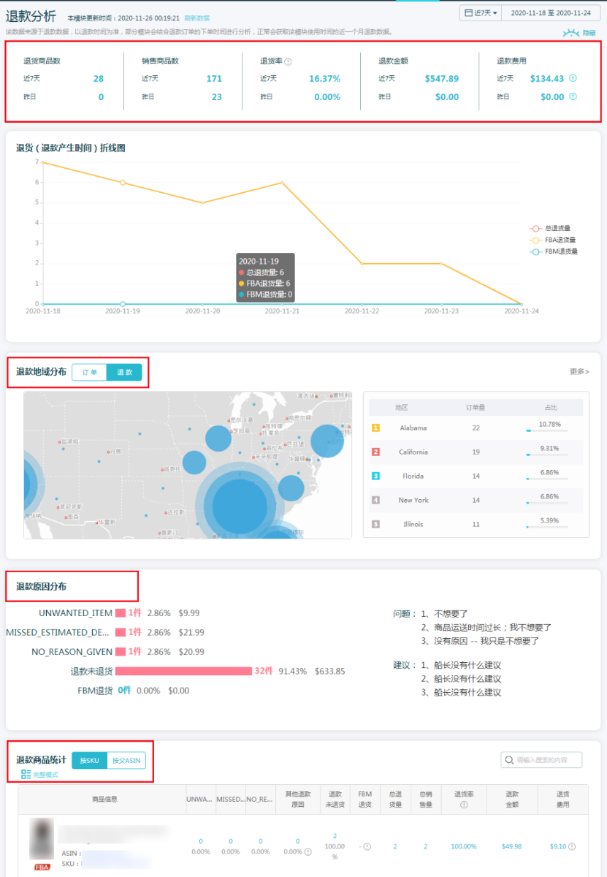Click the rank 3 badge beside Florida
Image resolution: width=607 pixels, height=877 pixels.
(x=376, y=476)
